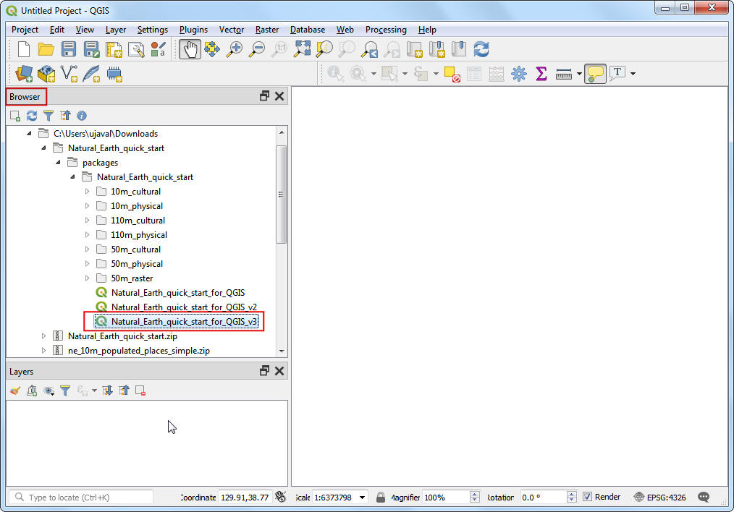The height and width of the screenshot is (512, 734).
Task: Open the Scale dropdown list
Action: click(x=362, y=498)
